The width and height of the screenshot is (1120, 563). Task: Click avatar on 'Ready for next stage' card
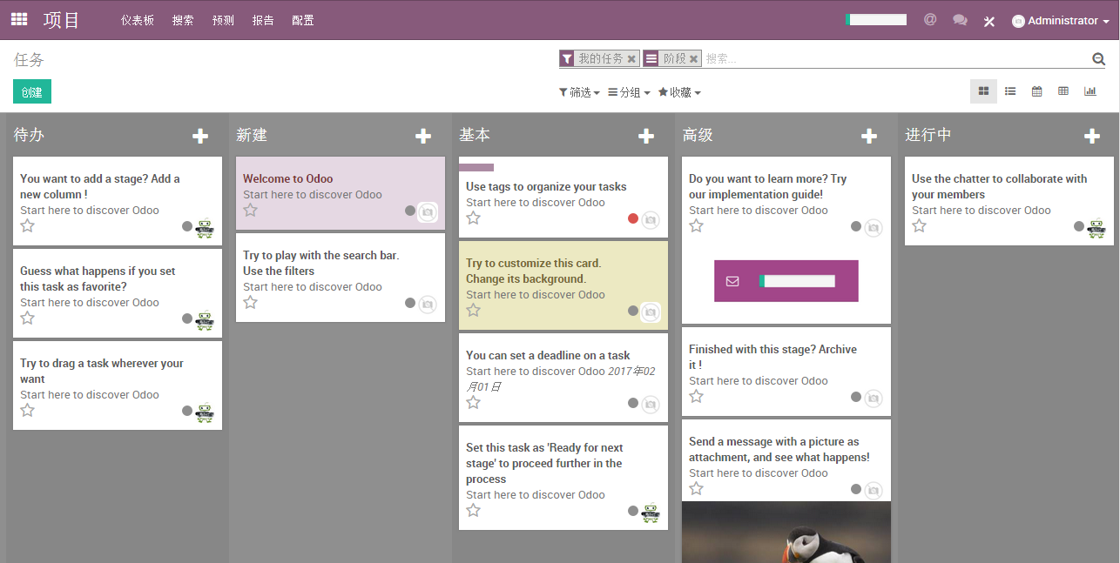(x=651, y=513)
